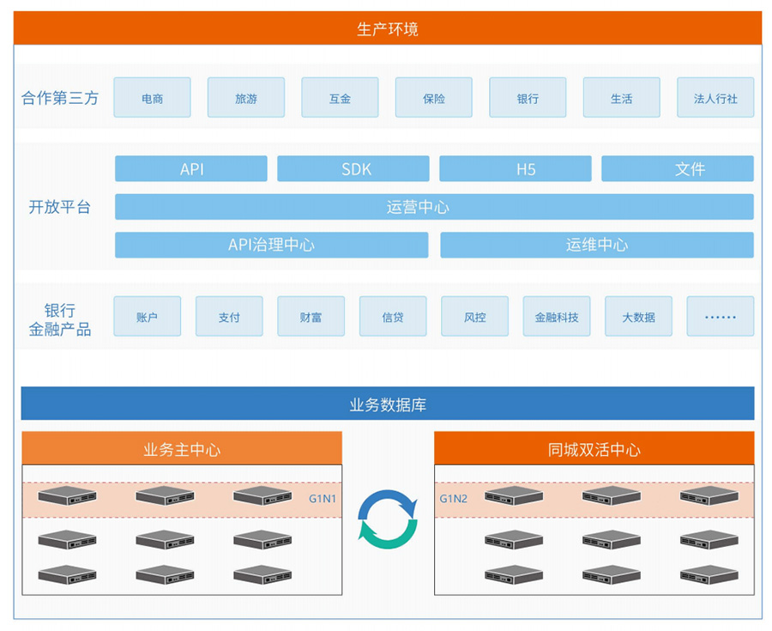
Task: Click the 生产环境 header banner
Action: [388, 28]
